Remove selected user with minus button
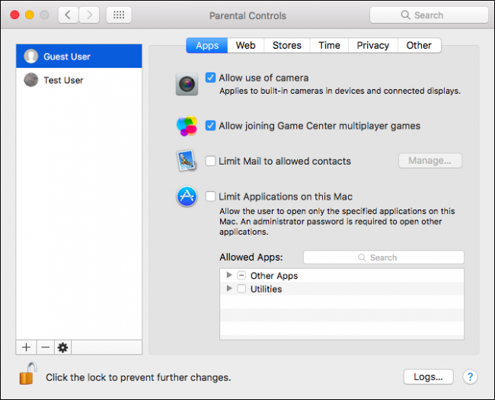 coord(46,347)
